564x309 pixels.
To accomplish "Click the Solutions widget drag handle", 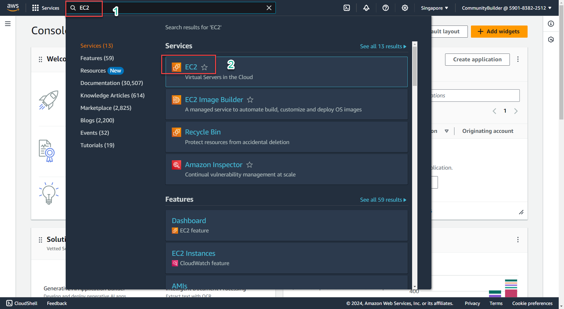I will tap(40, 240).
